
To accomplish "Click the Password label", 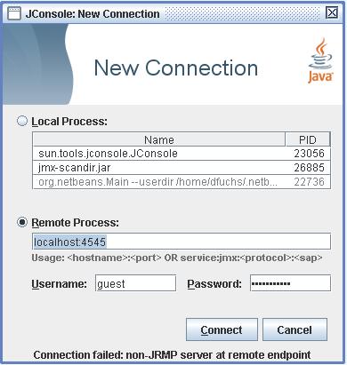I will (214, 284).
